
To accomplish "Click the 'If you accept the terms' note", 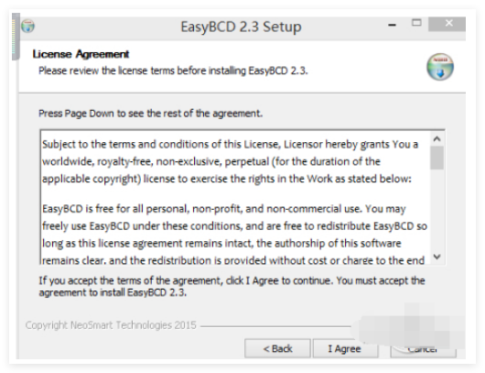I will [x=232, y=286].
